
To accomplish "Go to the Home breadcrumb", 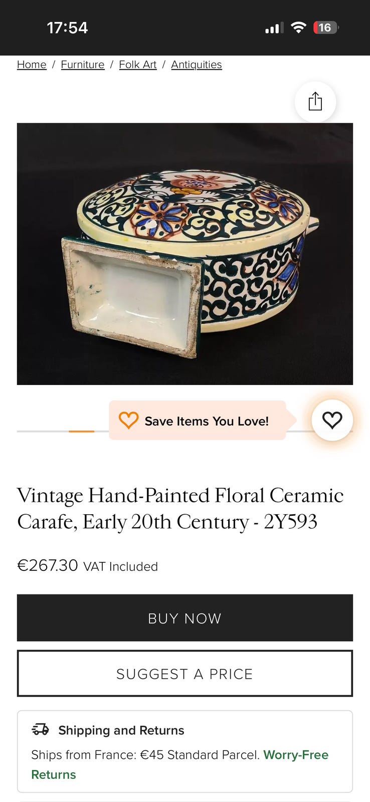I will [x=32, y=65].
